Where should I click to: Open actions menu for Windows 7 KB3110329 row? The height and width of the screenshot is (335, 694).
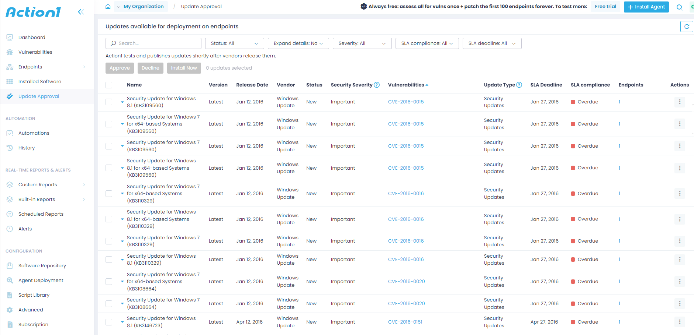pyautogui.click(x=680, y=241)
